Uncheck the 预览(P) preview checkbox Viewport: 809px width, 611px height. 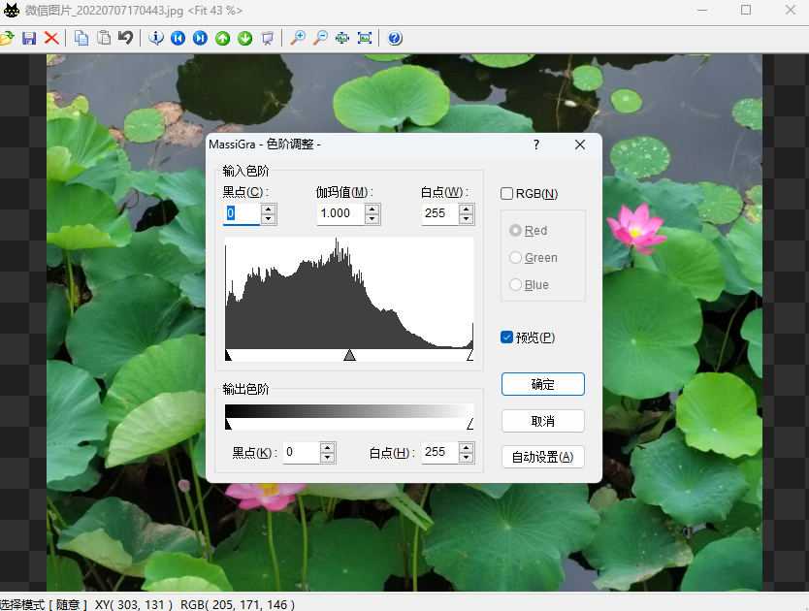[x=506, y=338]
